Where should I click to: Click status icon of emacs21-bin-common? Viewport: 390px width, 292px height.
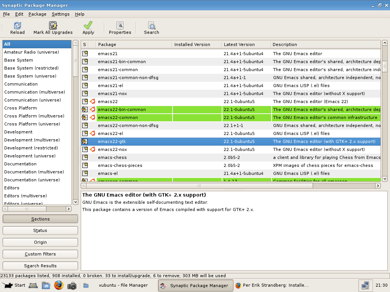pyautogui.click(x=85, y=61)
